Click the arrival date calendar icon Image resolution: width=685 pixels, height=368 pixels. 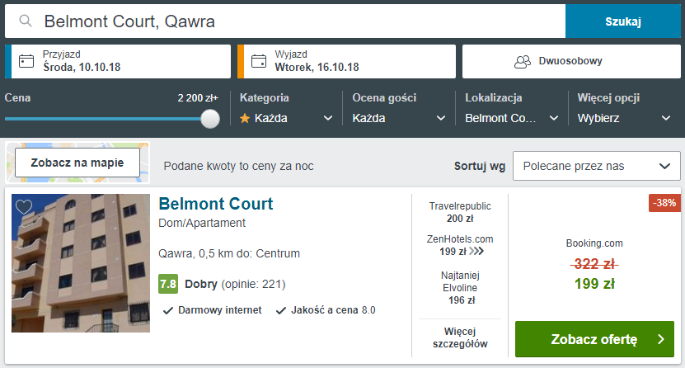(x=26, y=61)
